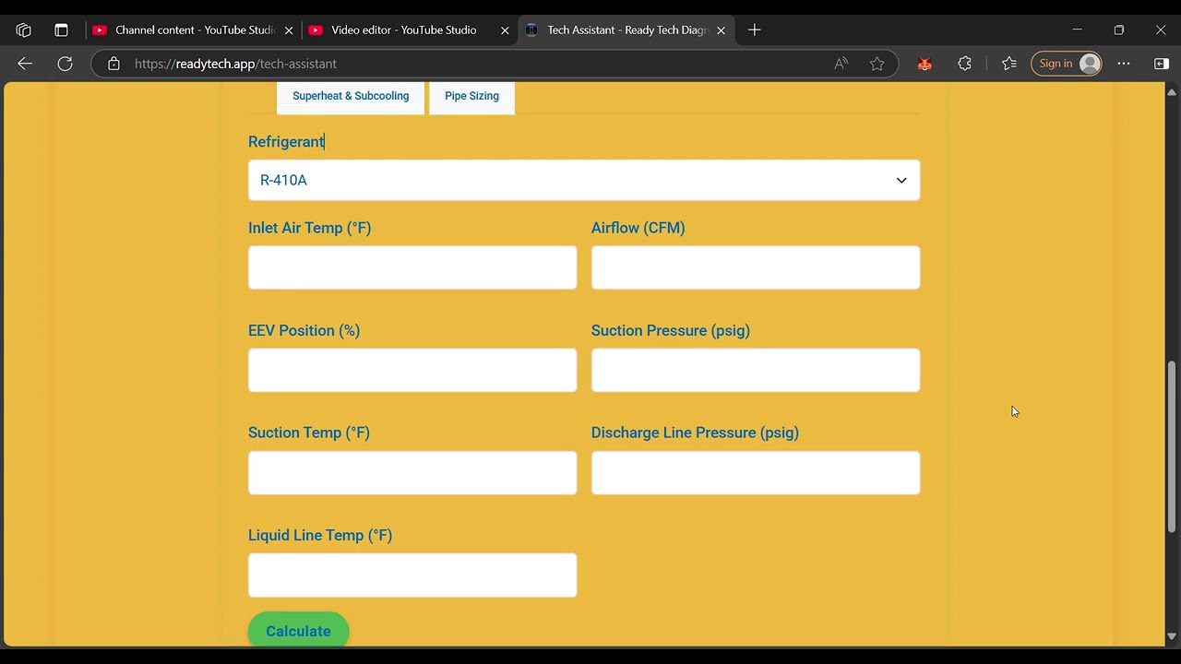Click the page vertical scrollbar thumb

(x=1172, y=447)
